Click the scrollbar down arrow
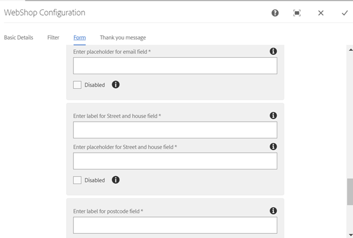The image size is (353, 238). coord(350,235)
